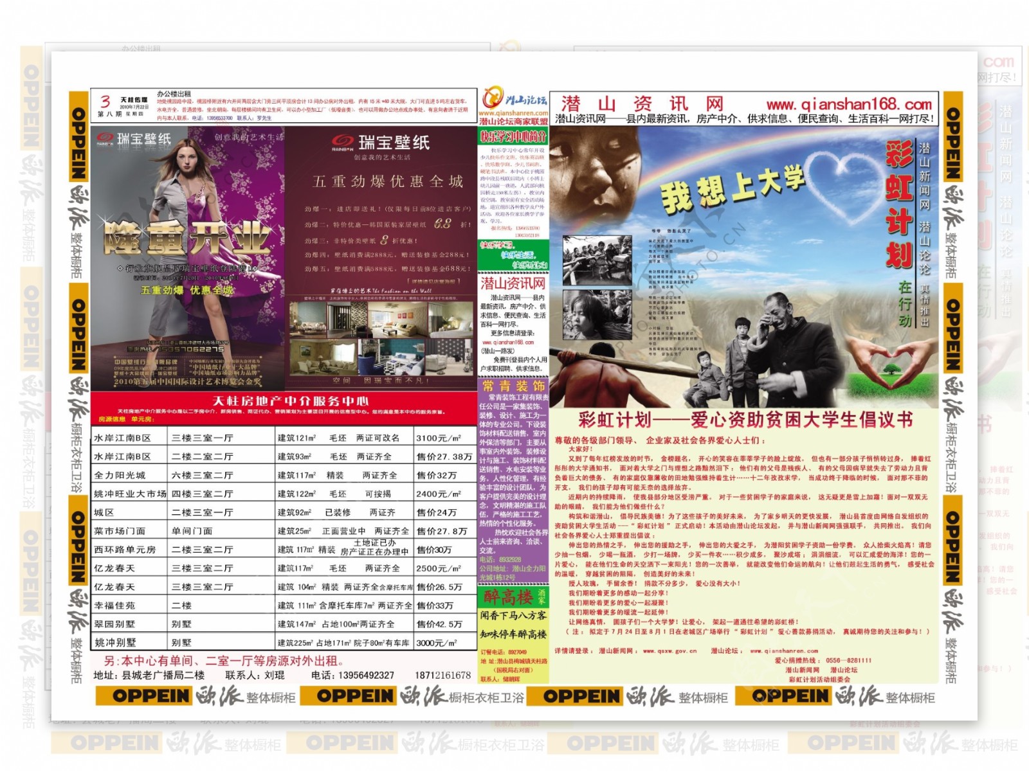Viewport: 1029px width, 772px height.
Task: Select the large 潜山资讯网 masthead title
Action: (x=642, y=103)
